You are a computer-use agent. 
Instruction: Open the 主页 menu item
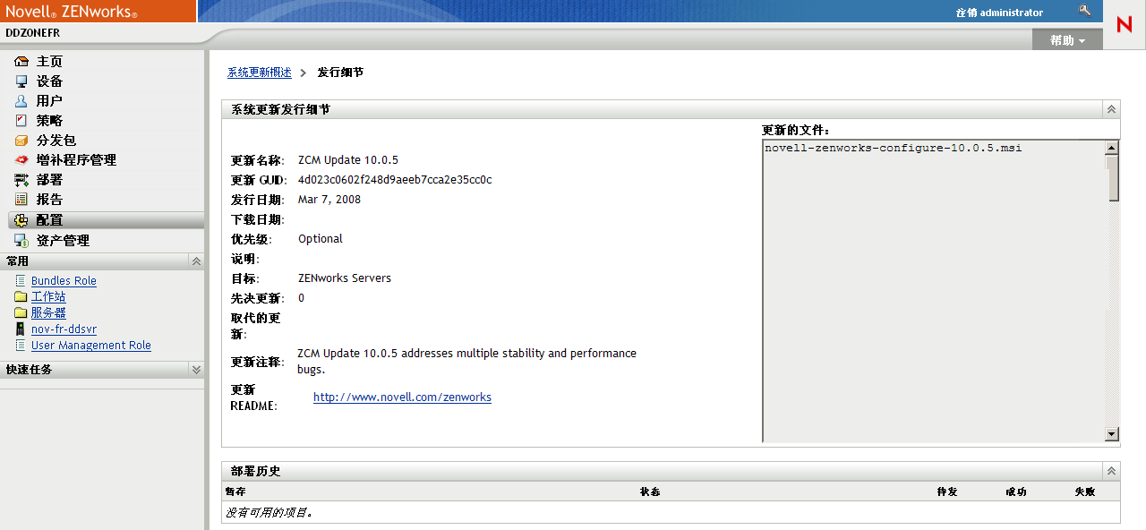point(49,62)
